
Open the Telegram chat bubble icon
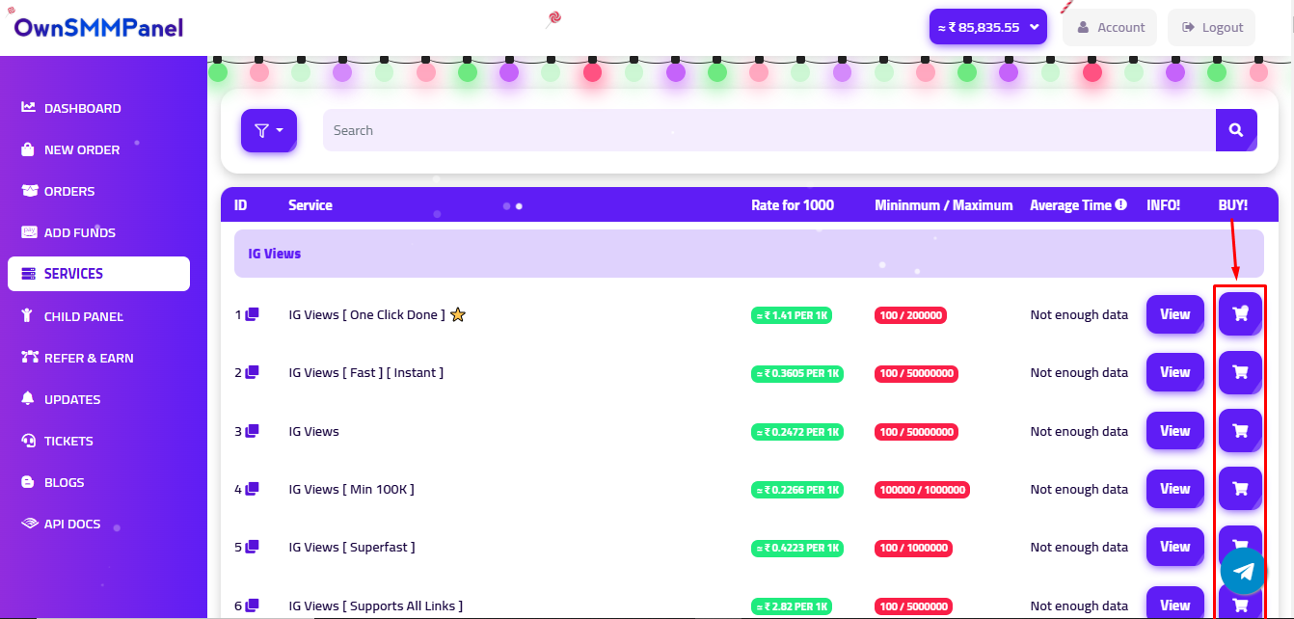(1243, 571)
